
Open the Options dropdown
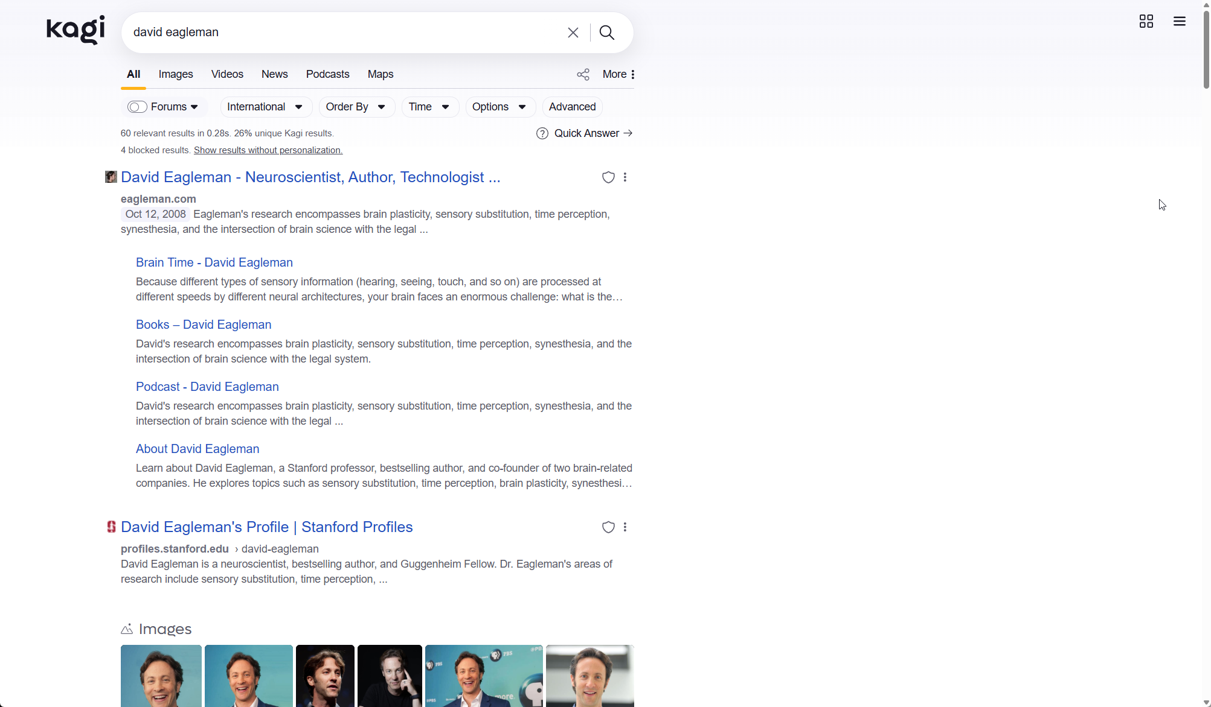tap(499, 107)
